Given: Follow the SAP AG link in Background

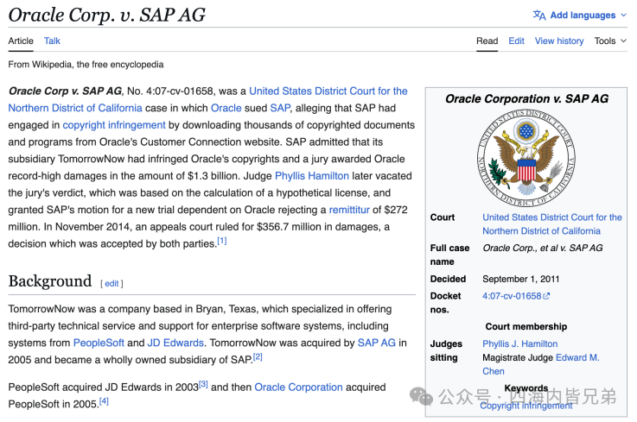Looking at the screenshot, I should 376,343.
